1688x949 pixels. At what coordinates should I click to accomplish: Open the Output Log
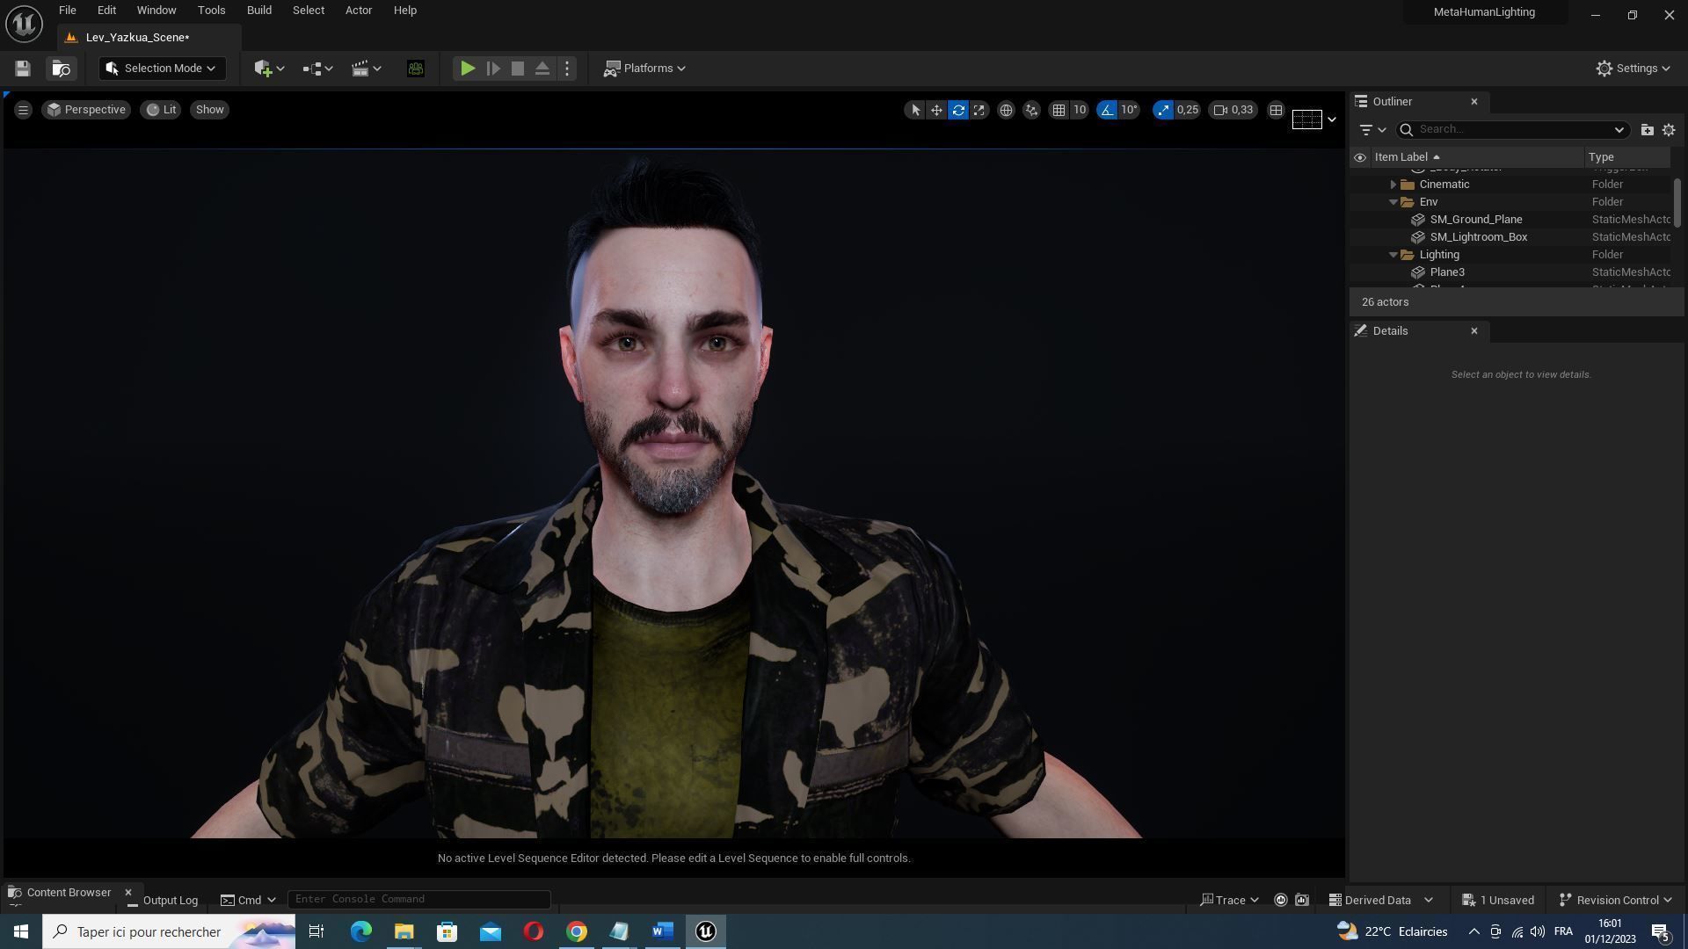coord(163,901)
